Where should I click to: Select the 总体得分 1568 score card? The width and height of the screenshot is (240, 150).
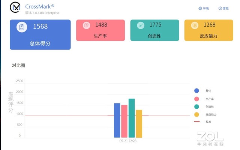[x=40, y=35]
